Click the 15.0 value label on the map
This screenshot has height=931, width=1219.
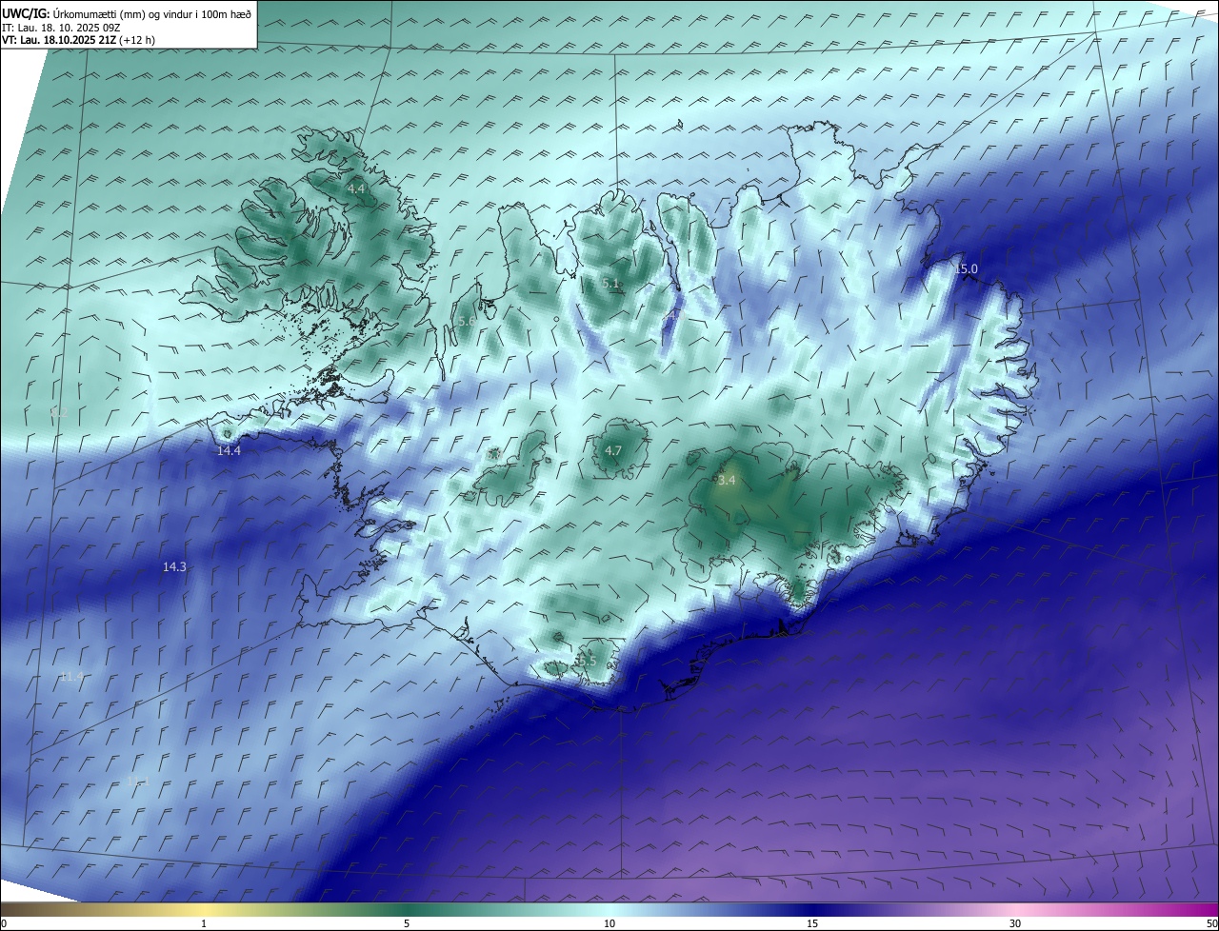[967, 269]
